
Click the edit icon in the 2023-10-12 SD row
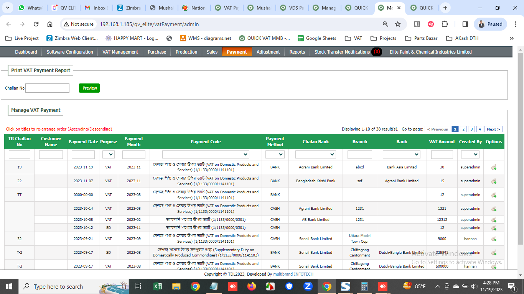(x=494, y=228)
